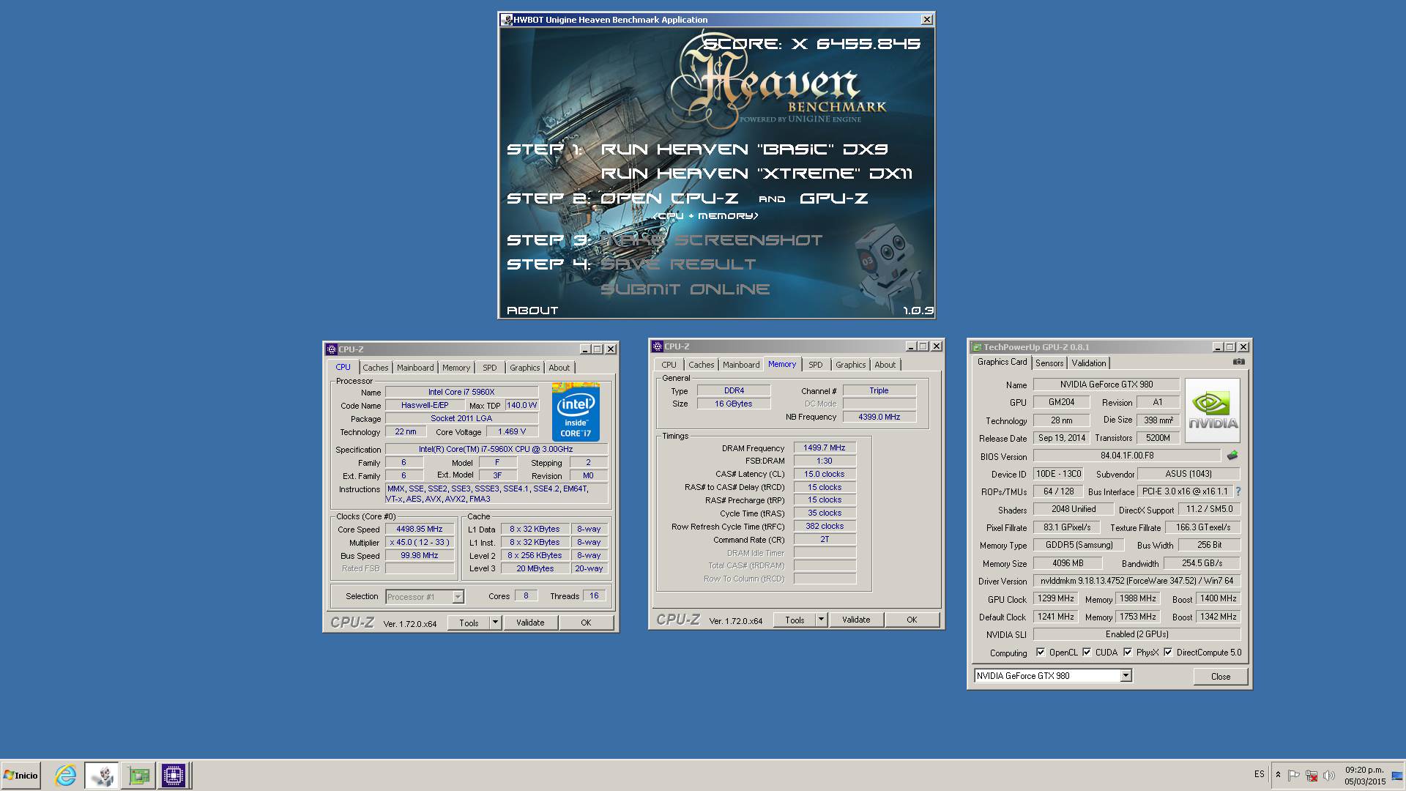1406x791 pixels.
Task: Click the volume speaker tray icon
Action: coord(1329,775)
